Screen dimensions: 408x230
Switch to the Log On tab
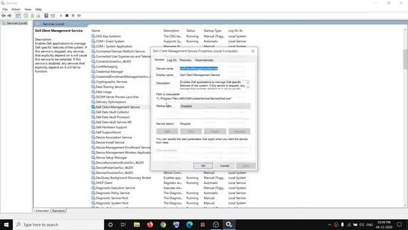171,60
